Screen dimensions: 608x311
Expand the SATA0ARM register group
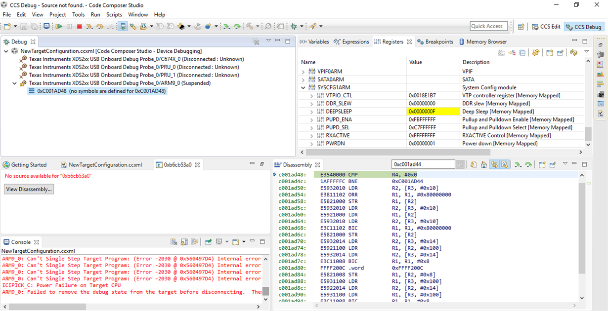coord(304,79)
